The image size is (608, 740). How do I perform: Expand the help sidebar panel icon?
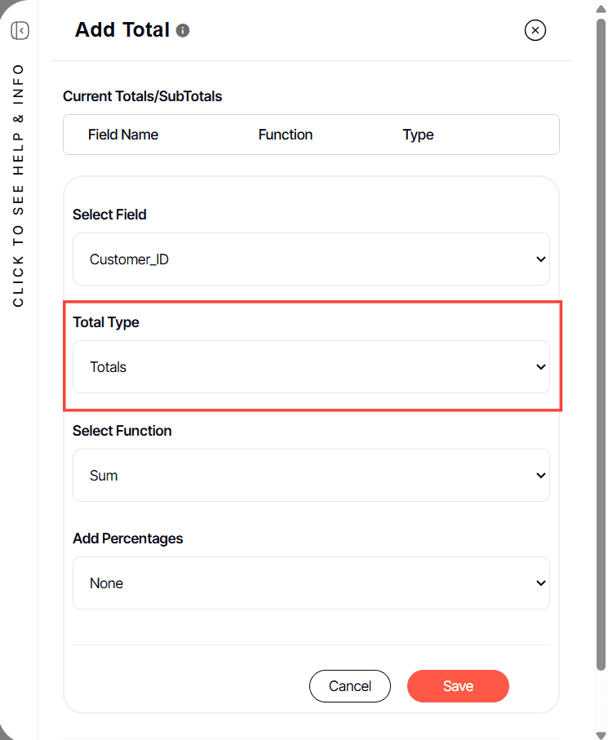(20, 31)
